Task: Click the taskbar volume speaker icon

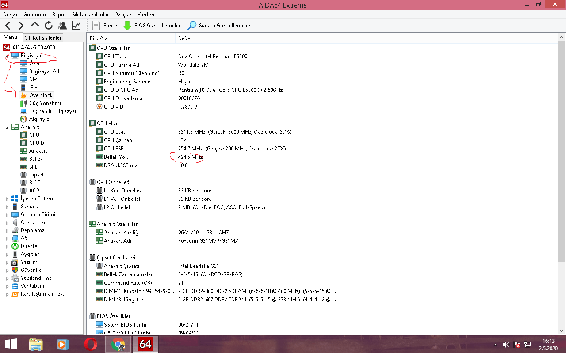Action: (x=506, y=345)
